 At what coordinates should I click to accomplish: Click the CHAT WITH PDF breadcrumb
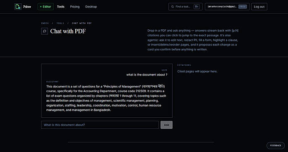pyautogui.click(x=82, y=23)
